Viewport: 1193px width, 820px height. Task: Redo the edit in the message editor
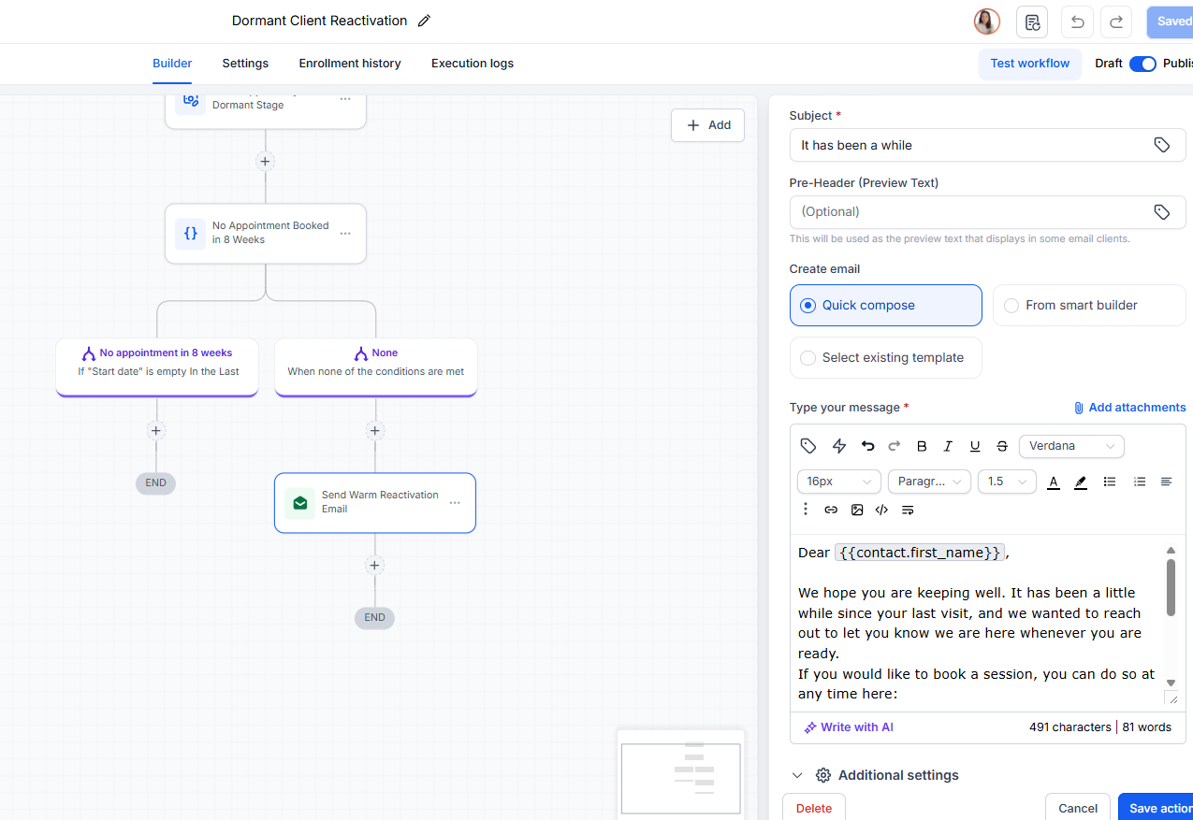(894, 446)
